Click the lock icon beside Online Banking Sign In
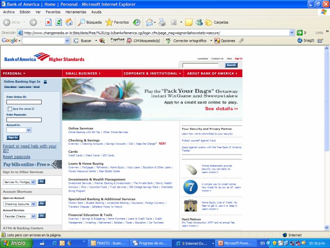The height and width of the screenshot is (248, 330). 45,82
